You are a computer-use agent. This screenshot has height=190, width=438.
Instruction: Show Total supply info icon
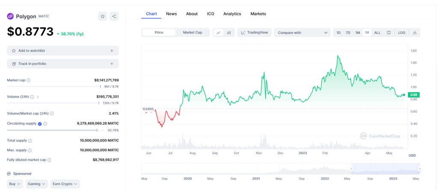[x=30, y=141]
